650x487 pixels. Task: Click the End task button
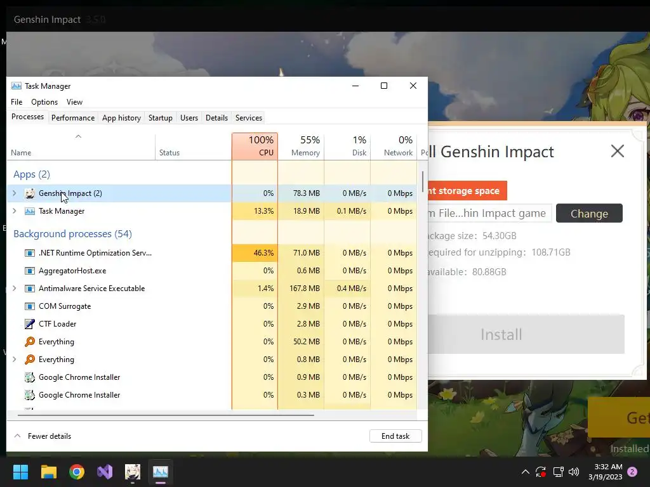tap(395, 436)
